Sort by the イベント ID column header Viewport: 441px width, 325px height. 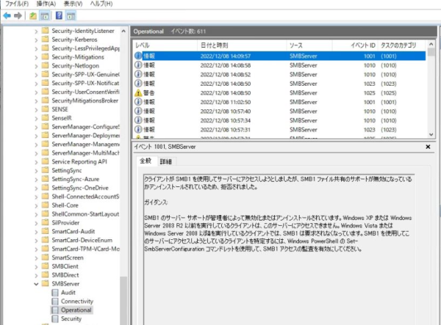[355, 45]
